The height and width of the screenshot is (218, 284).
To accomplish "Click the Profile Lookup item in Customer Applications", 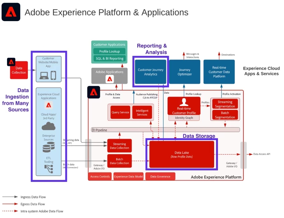I will [109, 51].
